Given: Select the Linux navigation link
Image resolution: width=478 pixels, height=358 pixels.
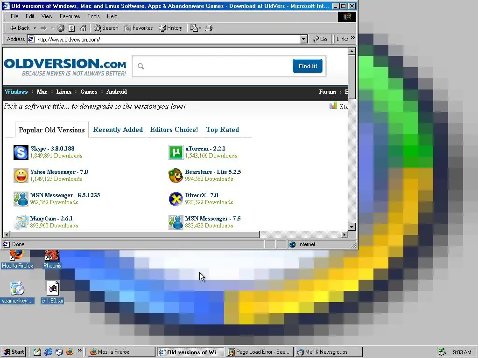Looking at the screenshot, I should click(x=63, y=92).
